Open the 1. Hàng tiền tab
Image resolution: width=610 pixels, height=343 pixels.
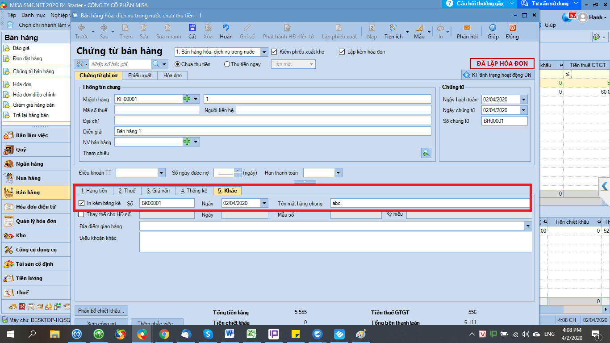(x=94, y=191)
